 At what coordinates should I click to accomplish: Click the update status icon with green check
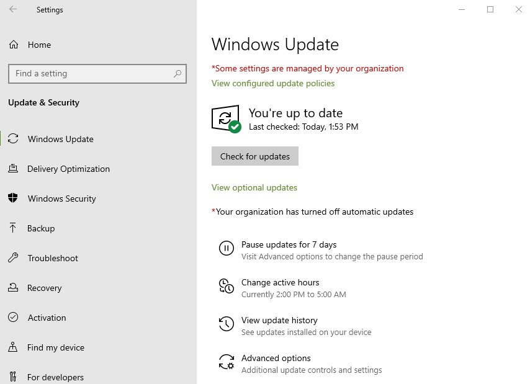226,119
